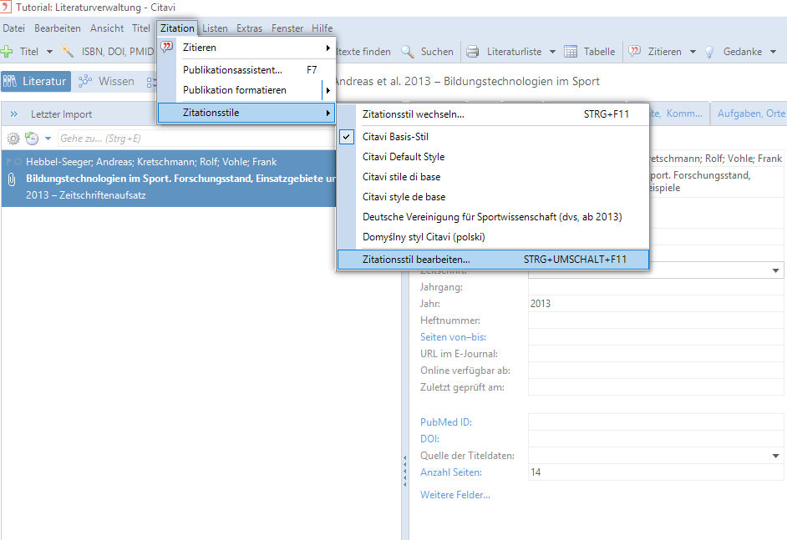The image size is (787, 540).
Task: Click the clock history icon
Action: pyautogui.click(x=32, y=139)
